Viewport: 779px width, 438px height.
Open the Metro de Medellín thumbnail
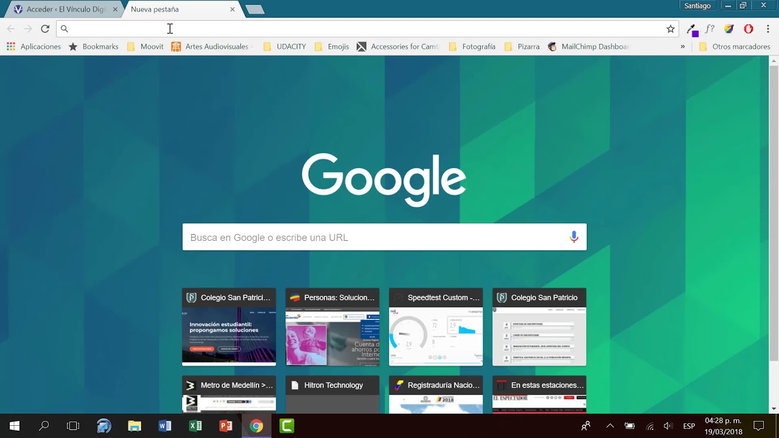[229, 394]
